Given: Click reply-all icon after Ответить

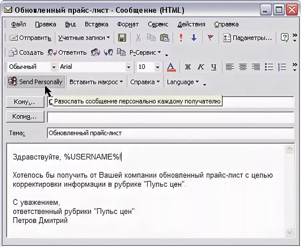Looking at the screenshot, I should [95, 53].
